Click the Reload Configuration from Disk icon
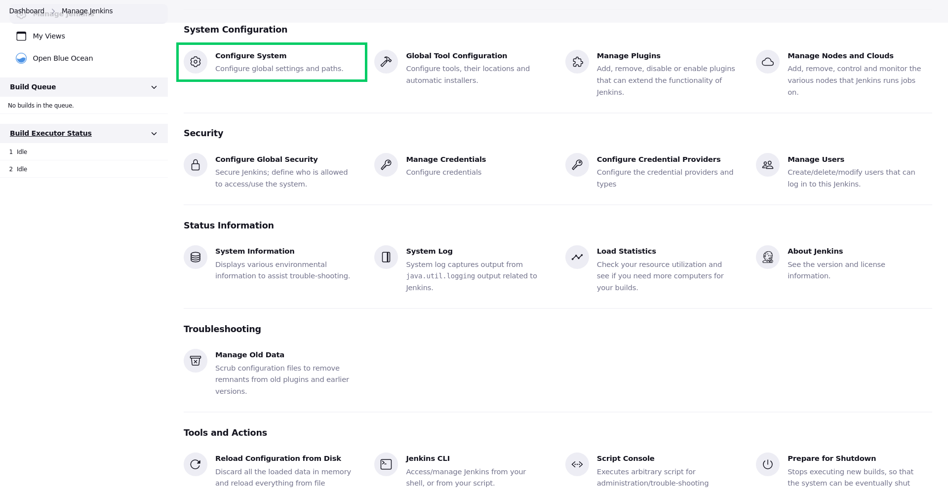Viewport: 948px width, 491px height. pos(196,464)
